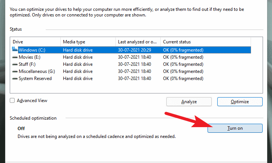Screen dimensions: 272x163
Task: Select the Miscellaneous (G:) row
Action: (130, 71)
